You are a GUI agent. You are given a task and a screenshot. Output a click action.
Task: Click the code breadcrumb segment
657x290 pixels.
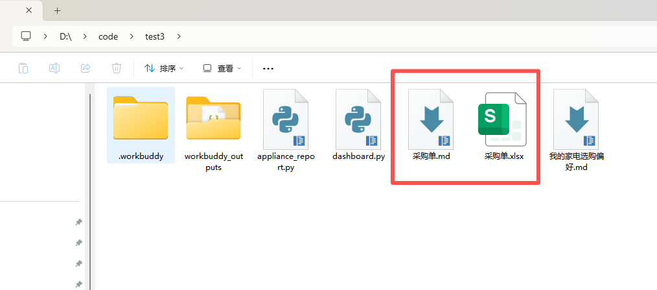[x=108, y=36]
